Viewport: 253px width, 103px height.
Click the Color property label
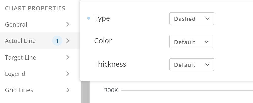click(x=103, y=41)
